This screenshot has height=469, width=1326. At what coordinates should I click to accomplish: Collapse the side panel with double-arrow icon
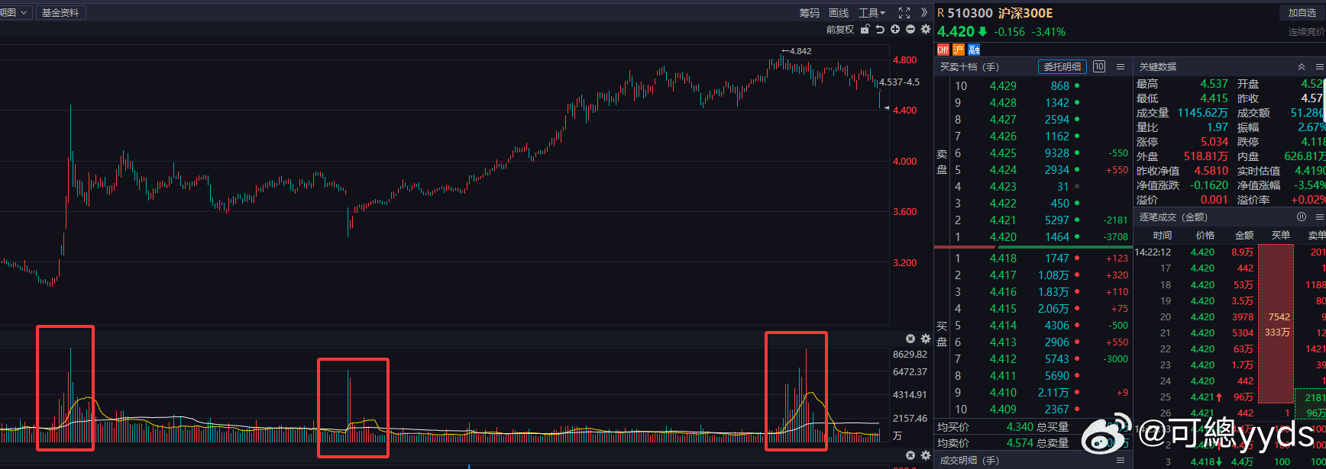click(923, 13)
